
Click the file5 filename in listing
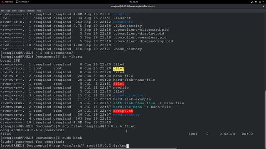click(119, 91)
